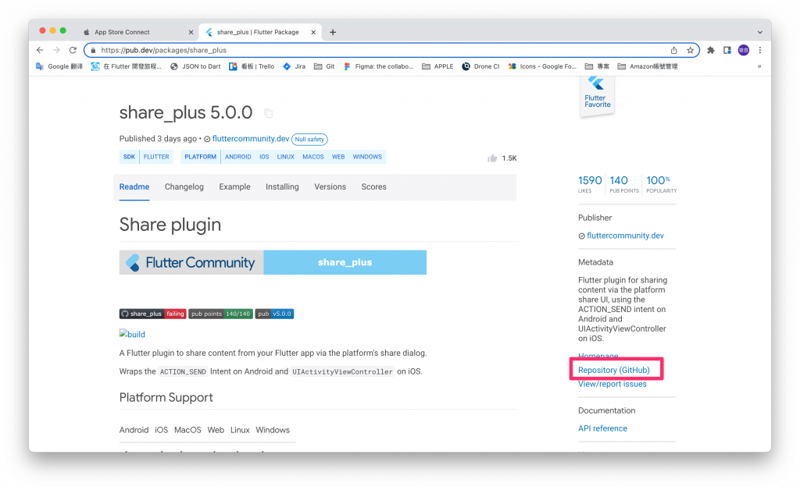
Task: Click the ANDROID platform tag
Action: (237, 157)
